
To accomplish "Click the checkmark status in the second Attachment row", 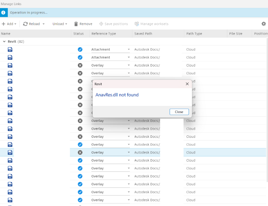I will [80, 57].
